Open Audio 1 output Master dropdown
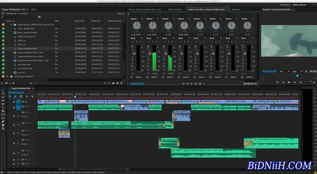Image resolution: width=317 pixels, height=174 pixels. pyautogui.click(x=137, y=19)
